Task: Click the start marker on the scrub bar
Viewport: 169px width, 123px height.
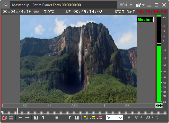Action: click(2, 112)
